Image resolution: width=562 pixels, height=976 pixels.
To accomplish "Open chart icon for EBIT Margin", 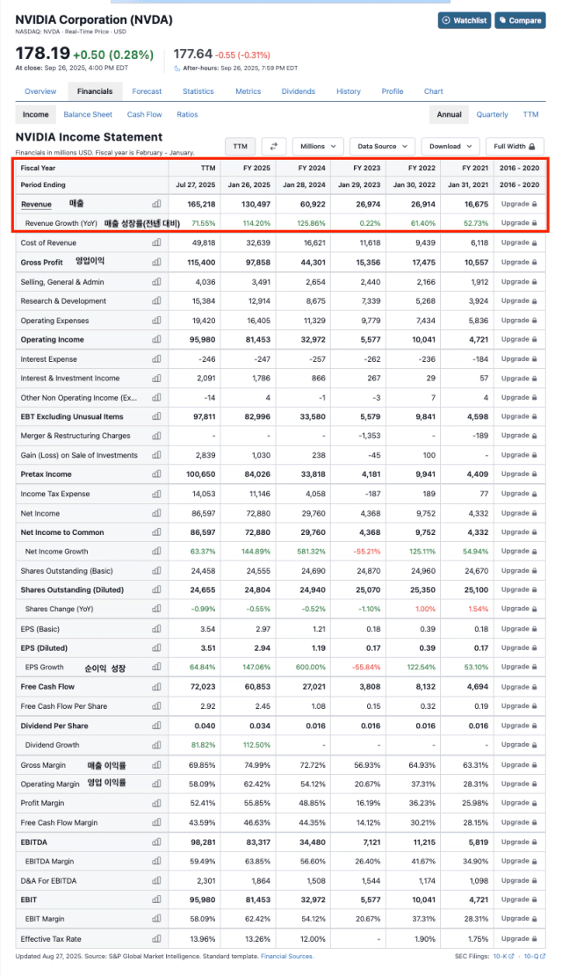I will 156,918.
